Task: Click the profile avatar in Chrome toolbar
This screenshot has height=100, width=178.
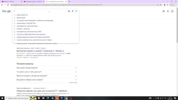Action: coord(167,5)
